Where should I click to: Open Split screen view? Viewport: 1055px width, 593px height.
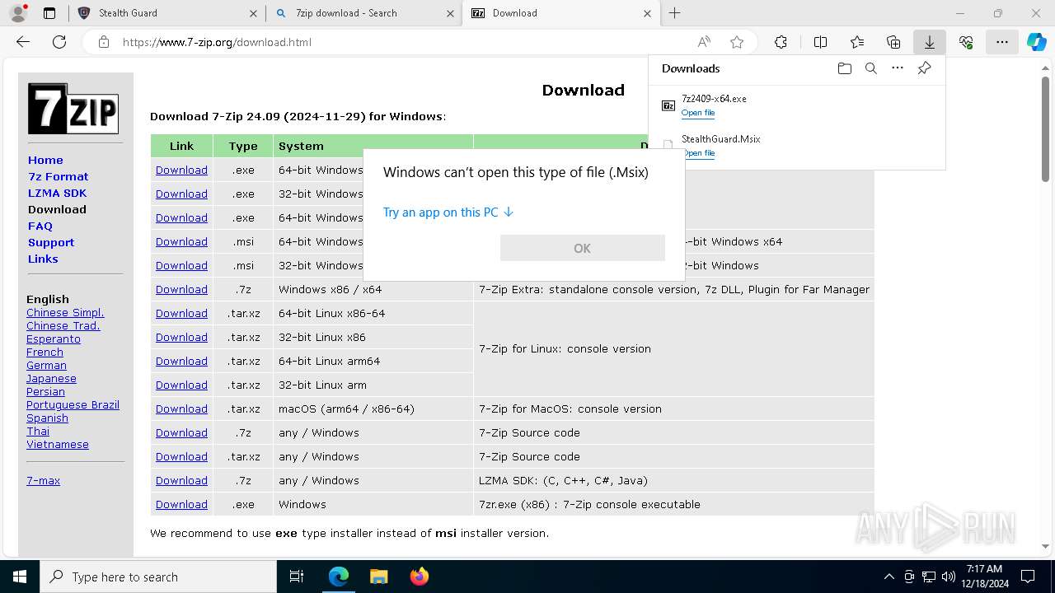(x=820, y=42)
